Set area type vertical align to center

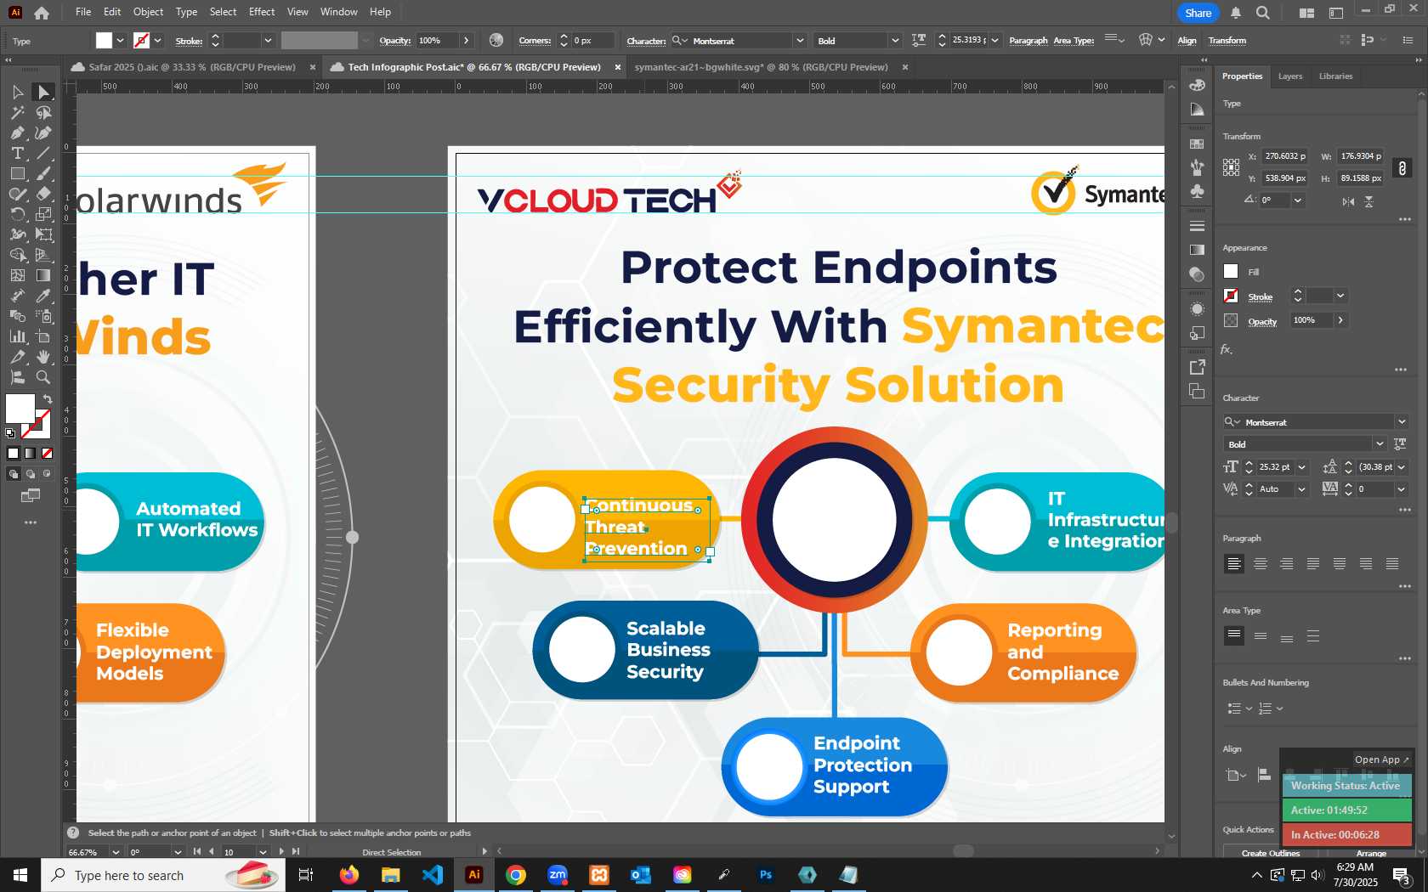click(1261, 635)
